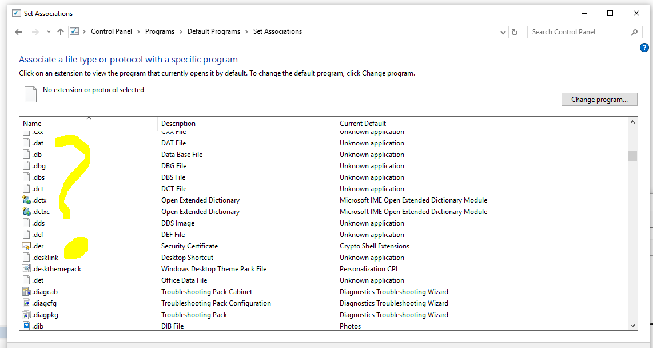Click Set Associations breadcrumb

(x=277, y=31)
